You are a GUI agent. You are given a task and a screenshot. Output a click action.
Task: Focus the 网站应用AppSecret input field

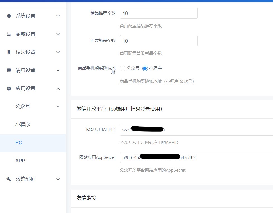click(196, 157)
